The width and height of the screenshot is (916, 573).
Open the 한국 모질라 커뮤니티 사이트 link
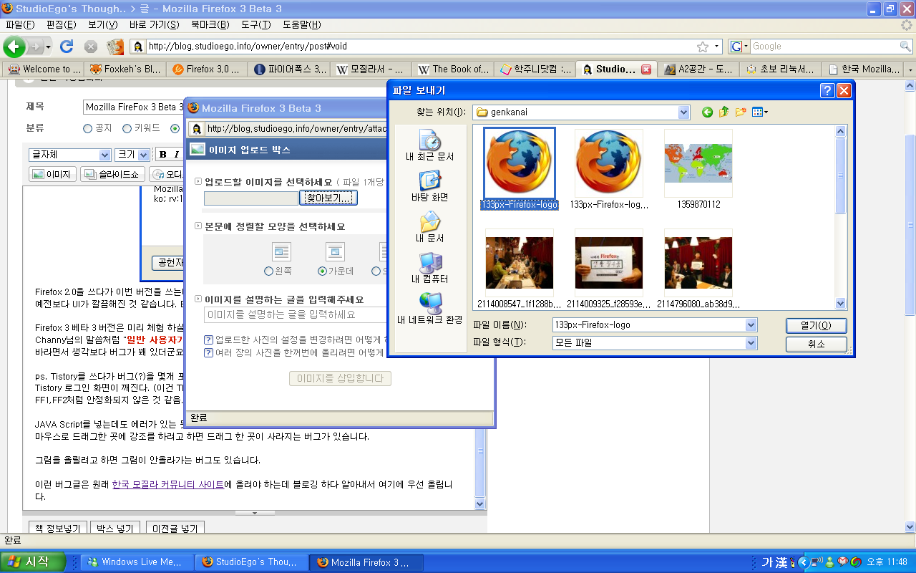(168, 484)
